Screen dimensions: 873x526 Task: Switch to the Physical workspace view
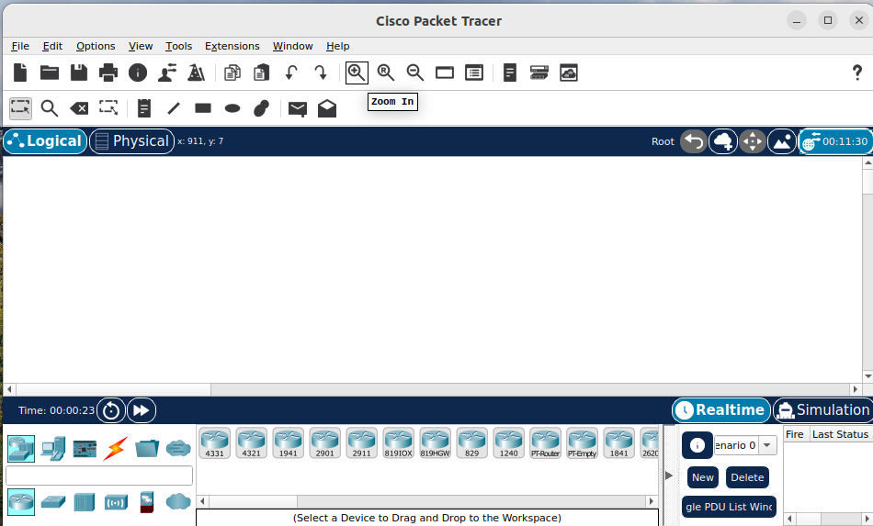point(132,141)
